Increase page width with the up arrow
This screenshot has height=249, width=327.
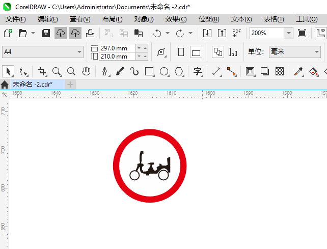point(145,48)
